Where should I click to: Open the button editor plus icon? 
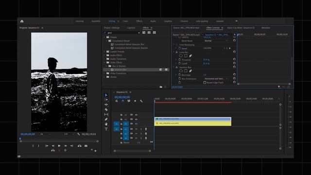point(95,151)
